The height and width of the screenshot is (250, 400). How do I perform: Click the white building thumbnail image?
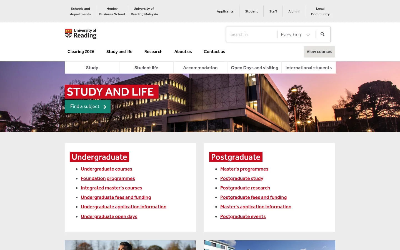[x=270, y=245]
